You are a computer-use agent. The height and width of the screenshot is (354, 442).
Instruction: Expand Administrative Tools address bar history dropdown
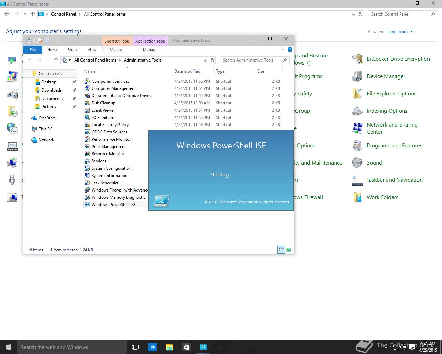pyautogui.click(x=205, y=60)
